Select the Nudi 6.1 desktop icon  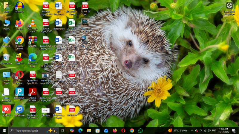(19, 57)
